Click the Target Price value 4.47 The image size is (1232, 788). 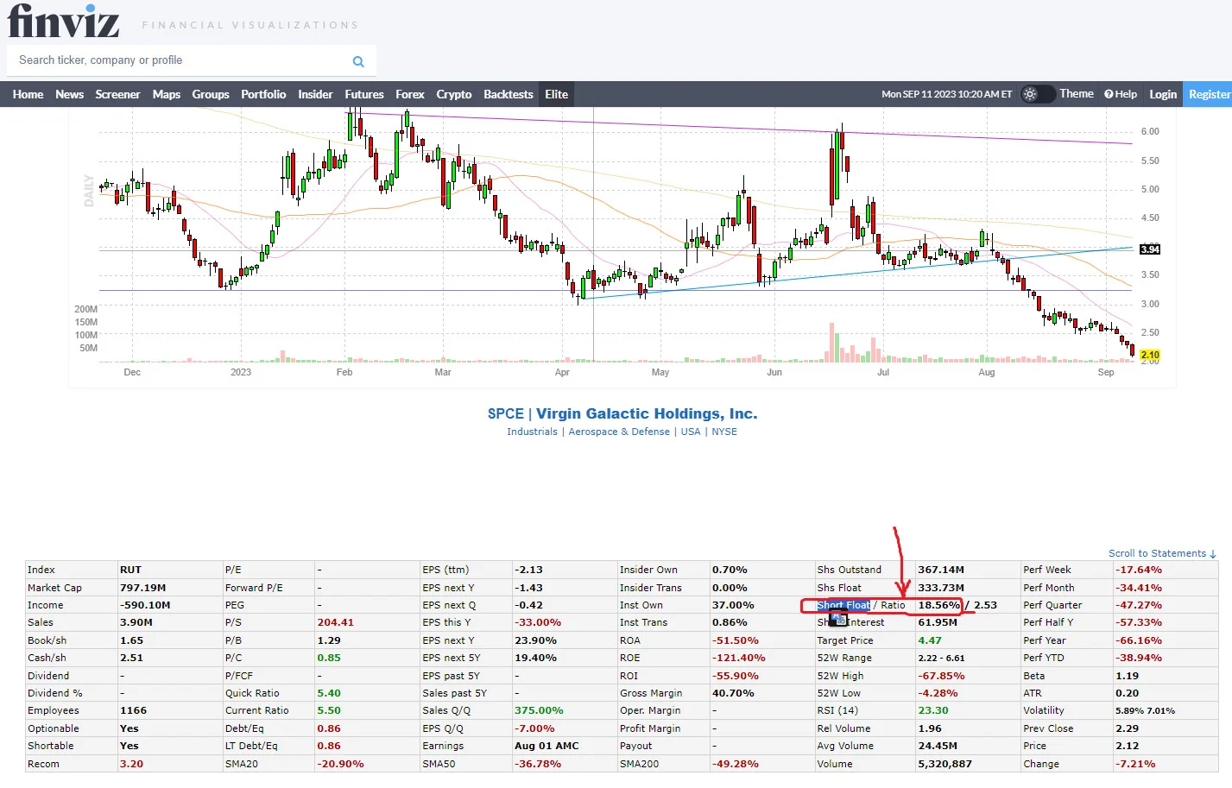930,640
